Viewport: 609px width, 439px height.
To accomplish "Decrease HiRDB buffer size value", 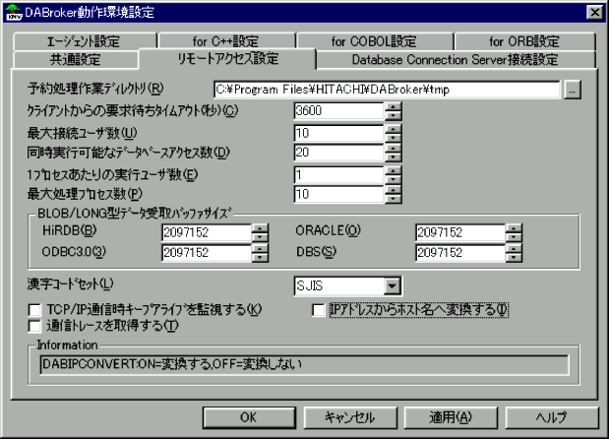I will tap(260, 237).
